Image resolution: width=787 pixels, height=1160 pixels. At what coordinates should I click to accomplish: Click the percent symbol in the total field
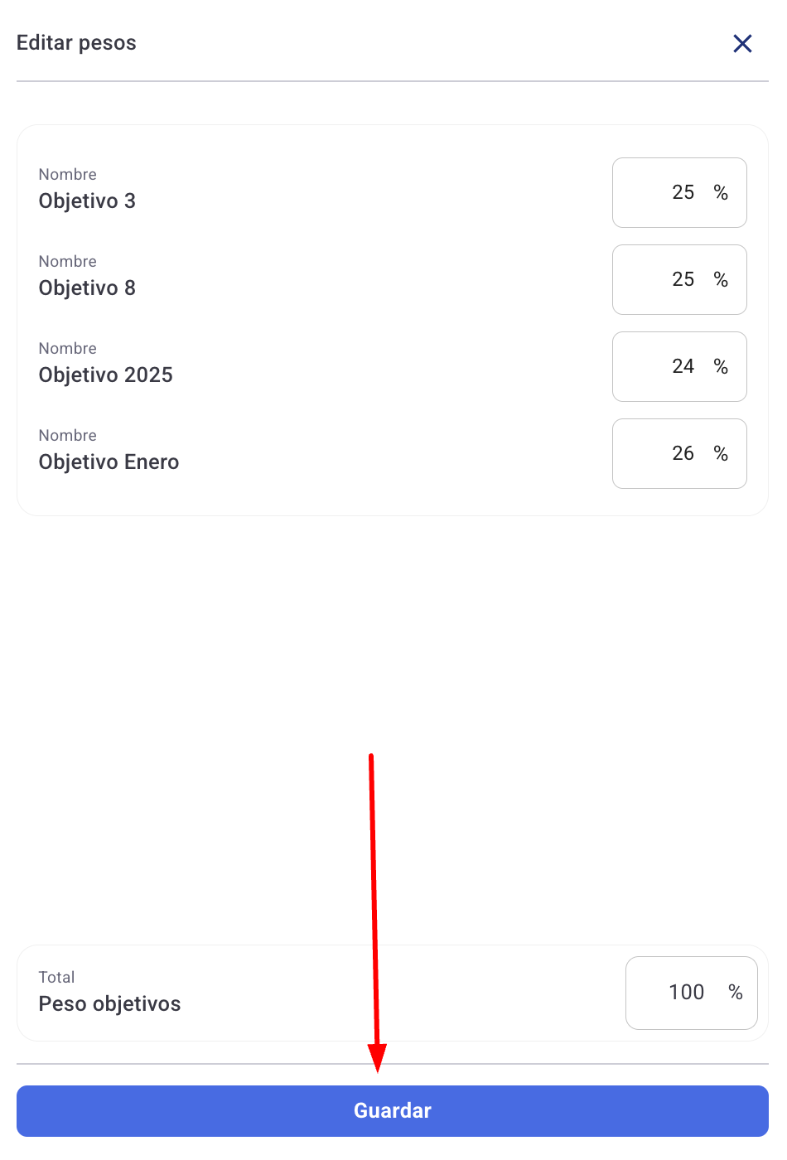point(736,993)
